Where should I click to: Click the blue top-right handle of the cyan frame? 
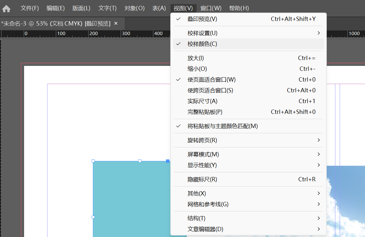[x=168, y=161]
